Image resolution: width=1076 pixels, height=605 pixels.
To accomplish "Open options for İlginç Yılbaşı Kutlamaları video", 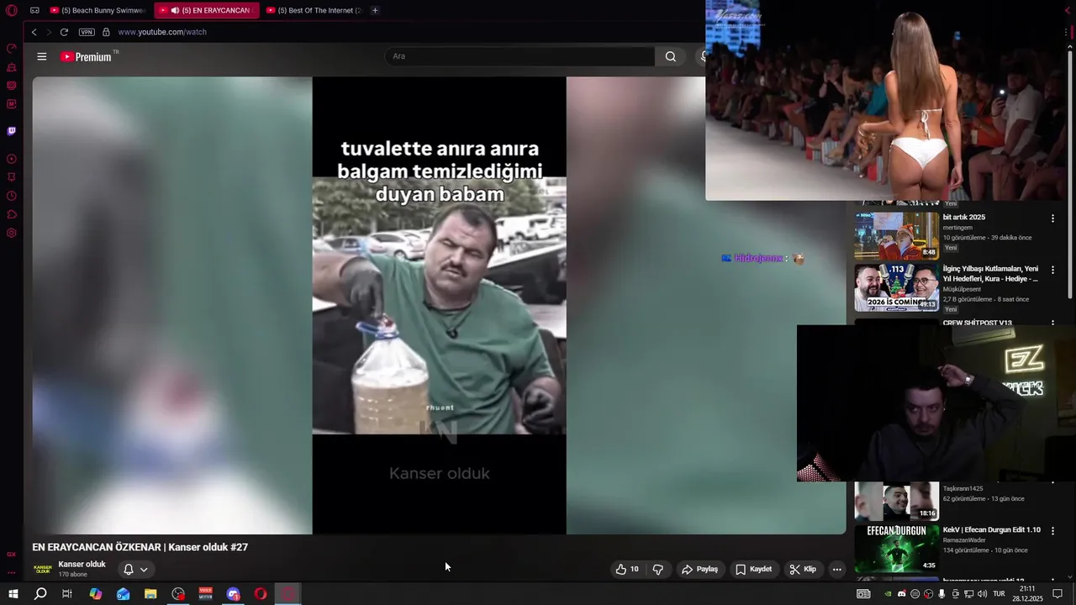I will click(1052, 271).
